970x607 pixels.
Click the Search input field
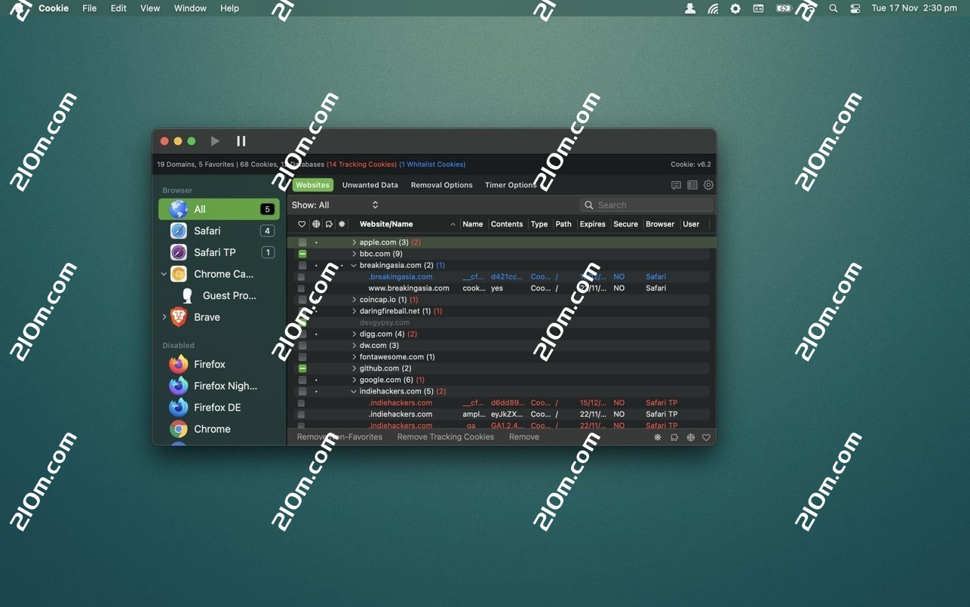(646, 205)
